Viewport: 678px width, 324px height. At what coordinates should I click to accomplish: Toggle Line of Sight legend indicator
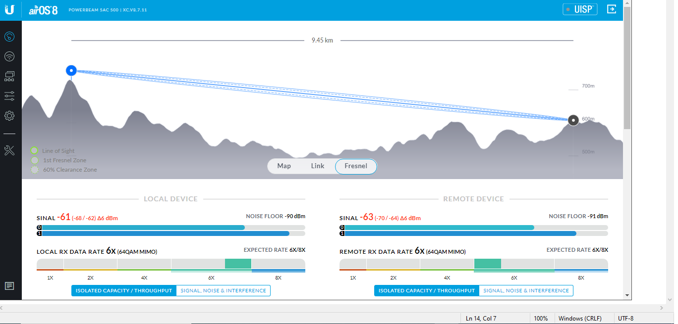coord(34,150)
